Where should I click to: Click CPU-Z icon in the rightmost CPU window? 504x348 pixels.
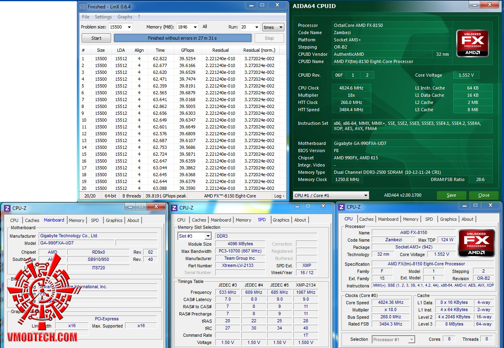341,207
